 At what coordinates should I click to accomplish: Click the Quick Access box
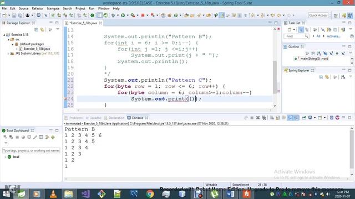click(318, 15)
